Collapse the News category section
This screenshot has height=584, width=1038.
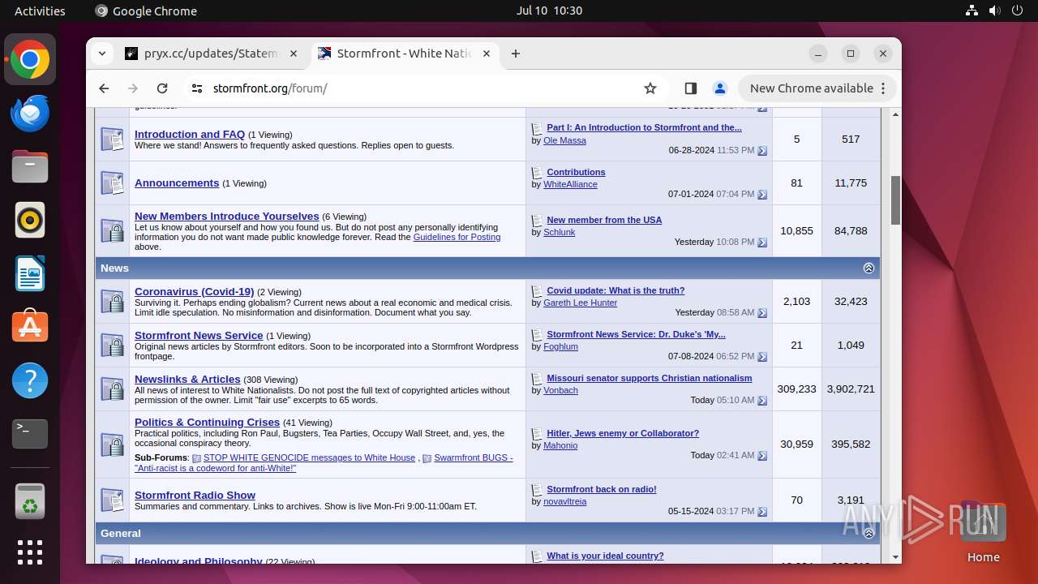point(869,268)
